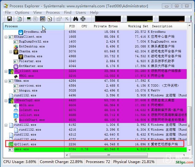Click the Save toolbar icon

coord(10,19)
